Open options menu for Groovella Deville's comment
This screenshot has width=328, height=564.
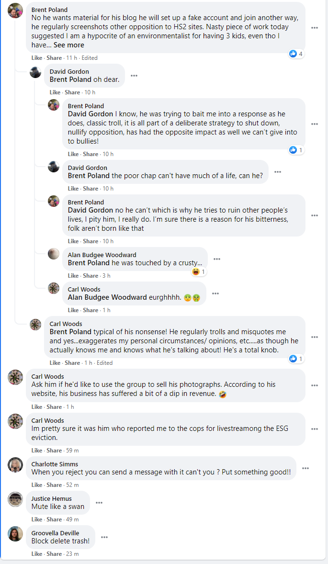[x=104, y=537]
